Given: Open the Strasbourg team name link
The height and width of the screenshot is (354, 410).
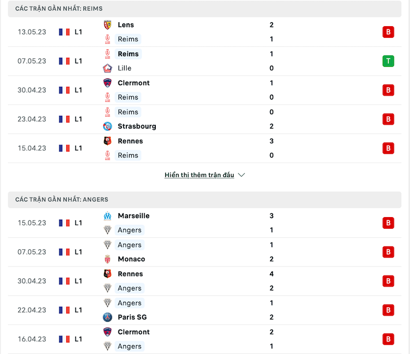Looking at the screenshot, I should pos(137,126).
